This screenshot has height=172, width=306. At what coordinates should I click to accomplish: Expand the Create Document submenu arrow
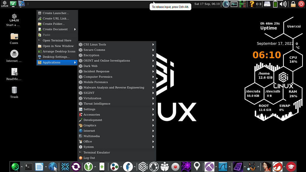(x=75, y=29)
